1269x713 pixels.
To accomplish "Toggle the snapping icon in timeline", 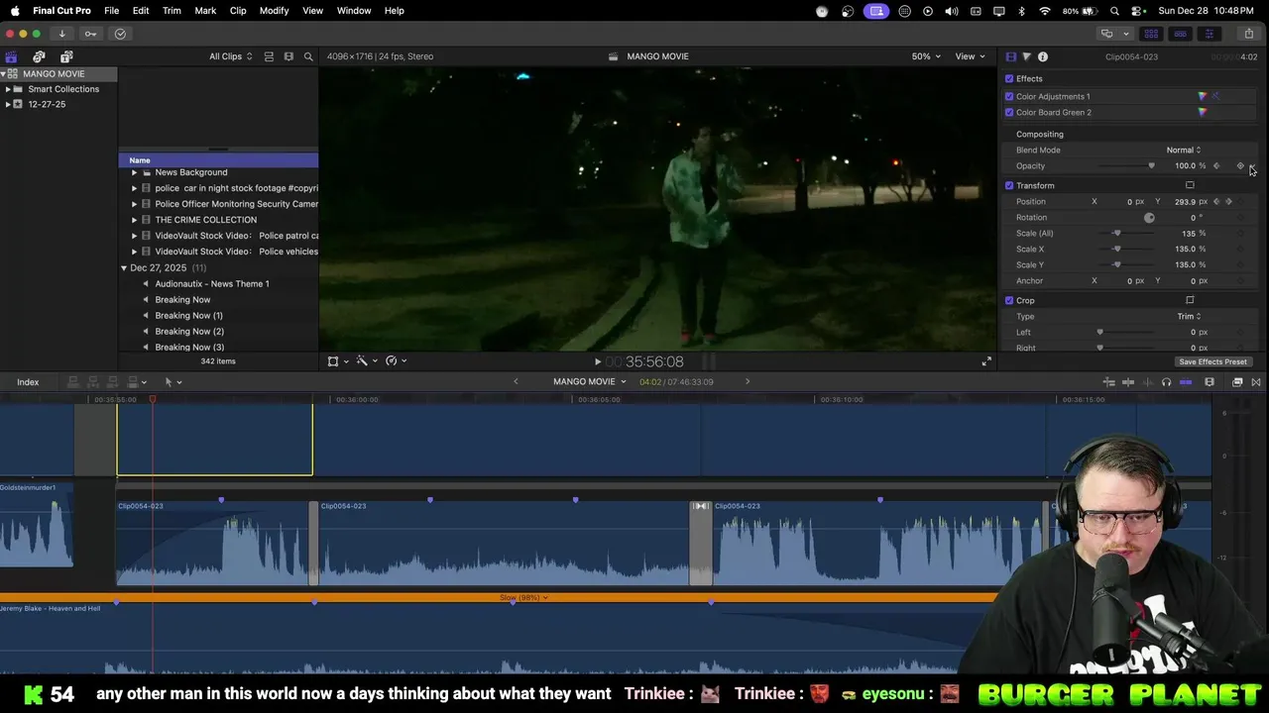I will click(x=1186, y=382).
